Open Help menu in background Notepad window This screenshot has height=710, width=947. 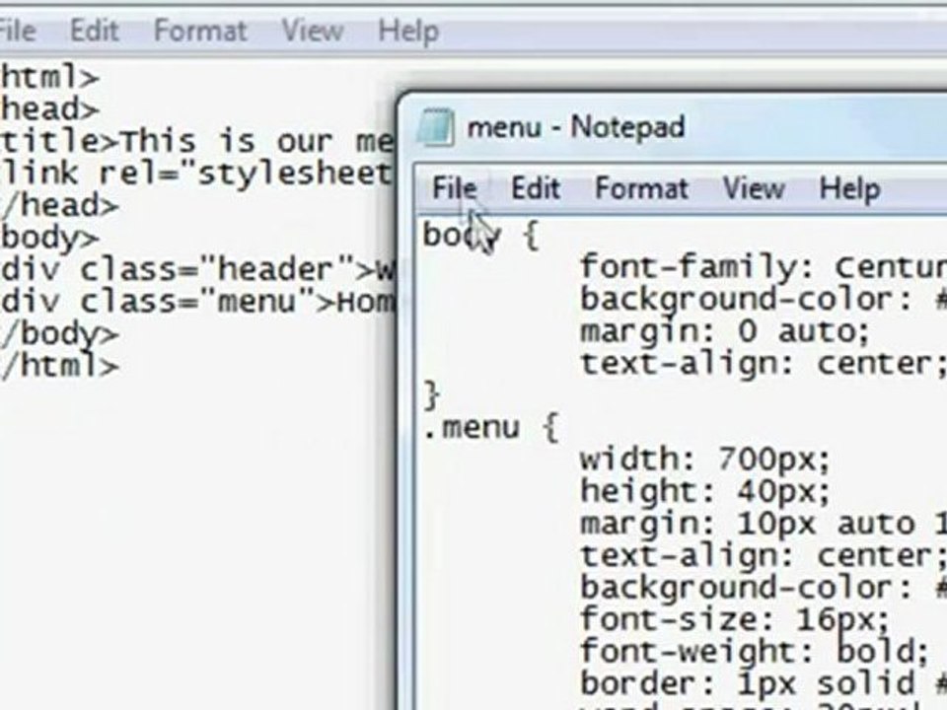pos(408,32)
